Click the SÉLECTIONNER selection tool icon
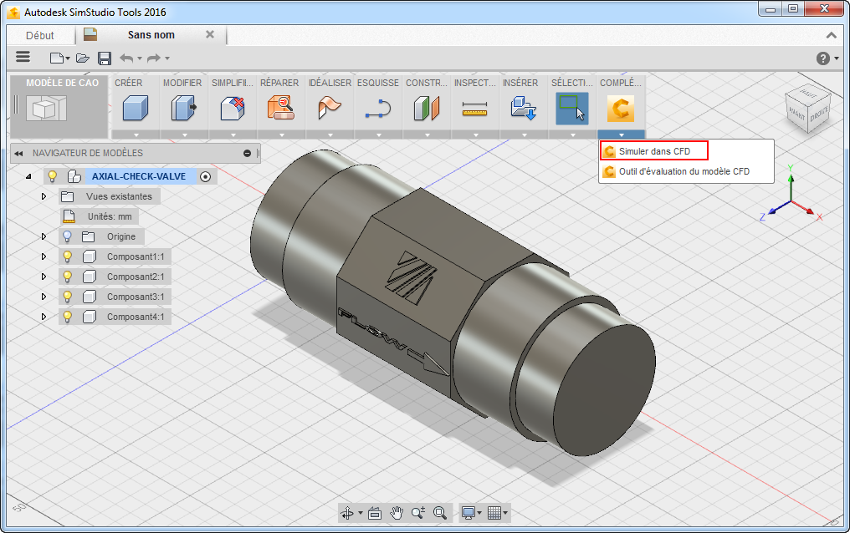The height and width of the screenshot is (533, 850). click(572, 109)
